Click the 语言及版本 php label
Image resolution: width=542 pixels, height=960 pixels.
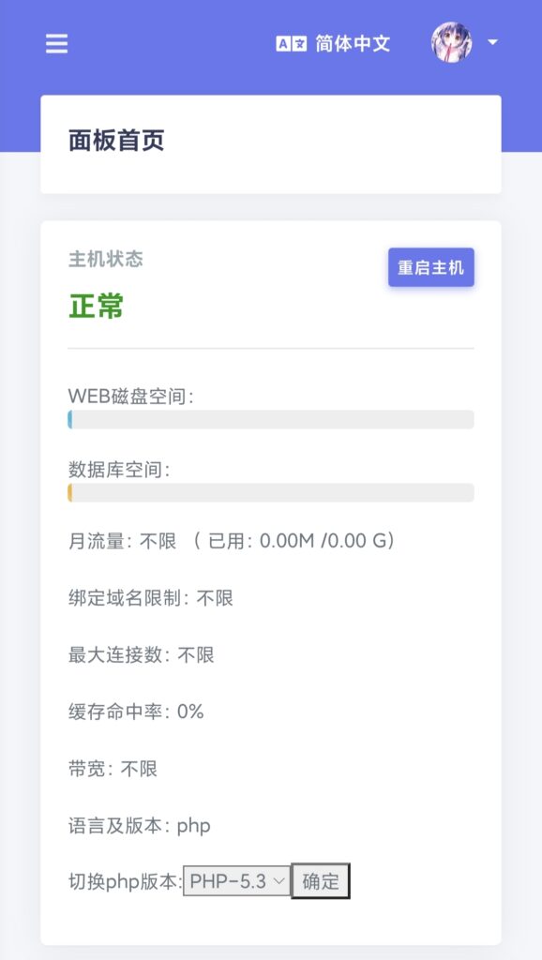pos(137,826)
